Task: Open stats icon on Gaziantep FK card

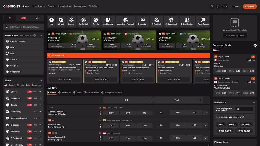Action: click(x=98, y=39)
